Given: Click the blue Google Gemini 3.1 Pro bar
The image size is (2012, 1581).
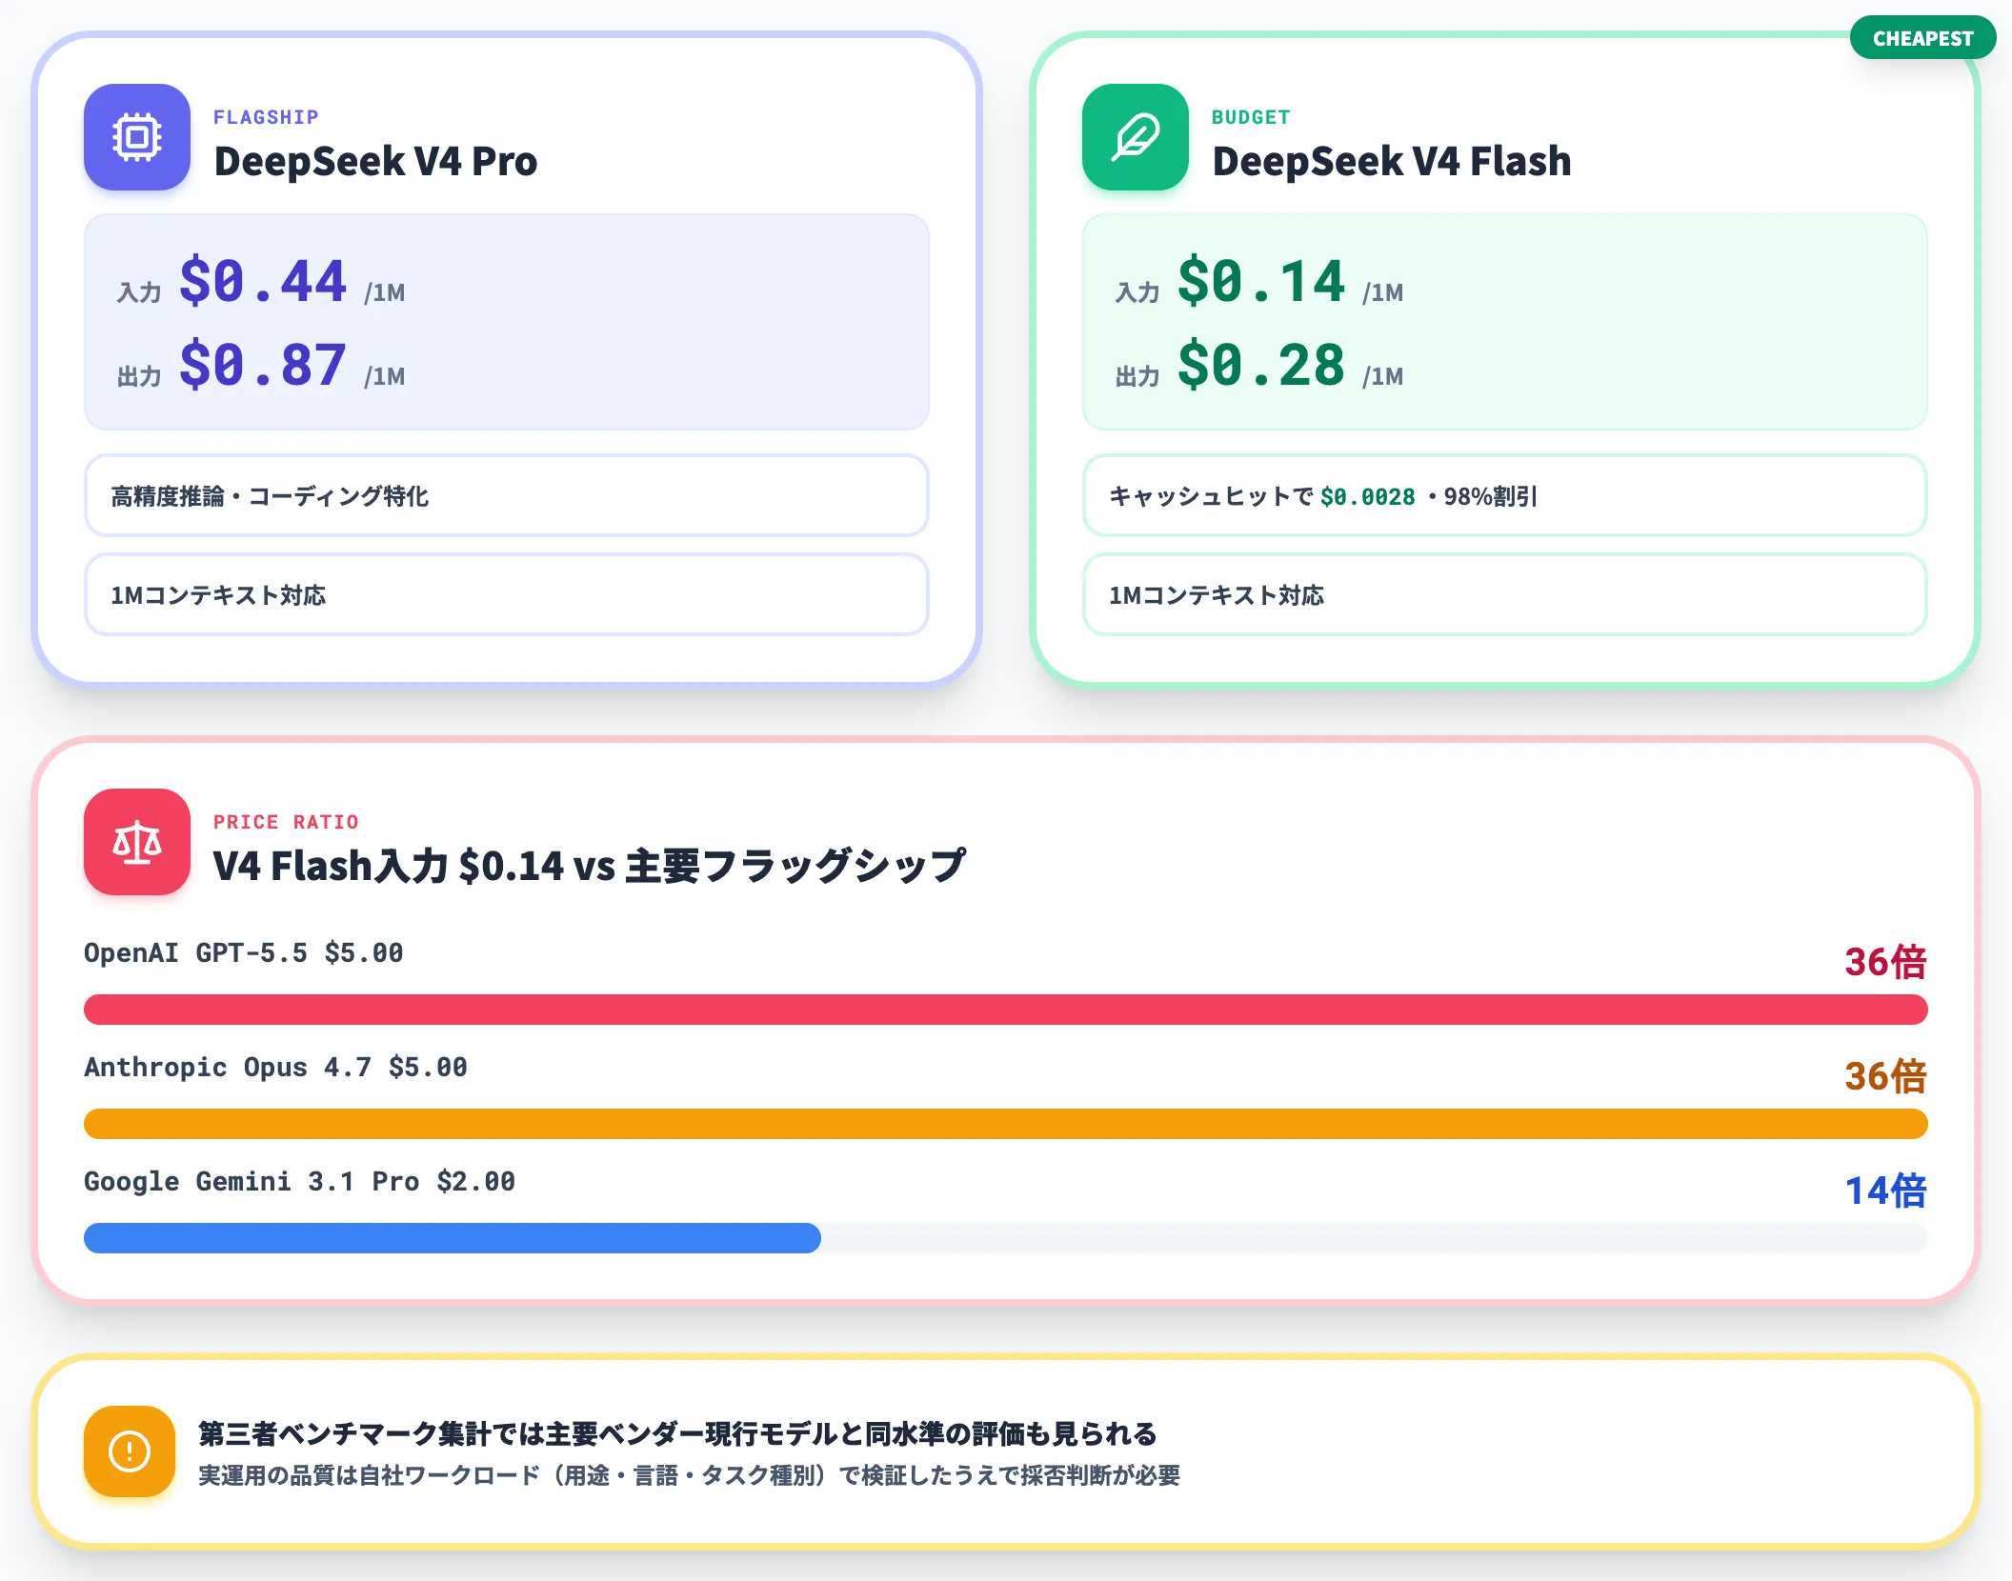Looking at the screenshot, I should (x=453, y=1238).
